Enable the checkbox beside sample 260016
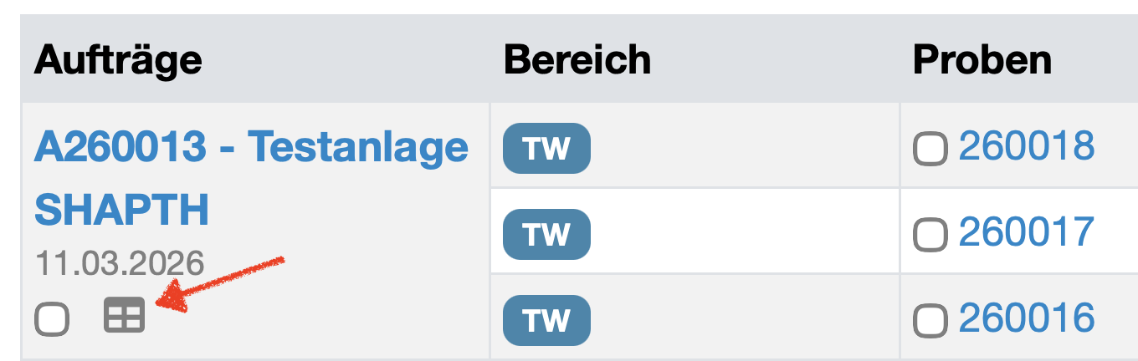 930,321
